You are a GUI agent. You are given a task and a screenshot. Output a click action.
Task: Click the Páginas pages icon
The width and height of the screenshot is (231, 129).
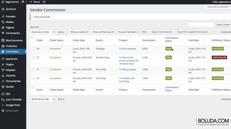(x=3, y=28)
